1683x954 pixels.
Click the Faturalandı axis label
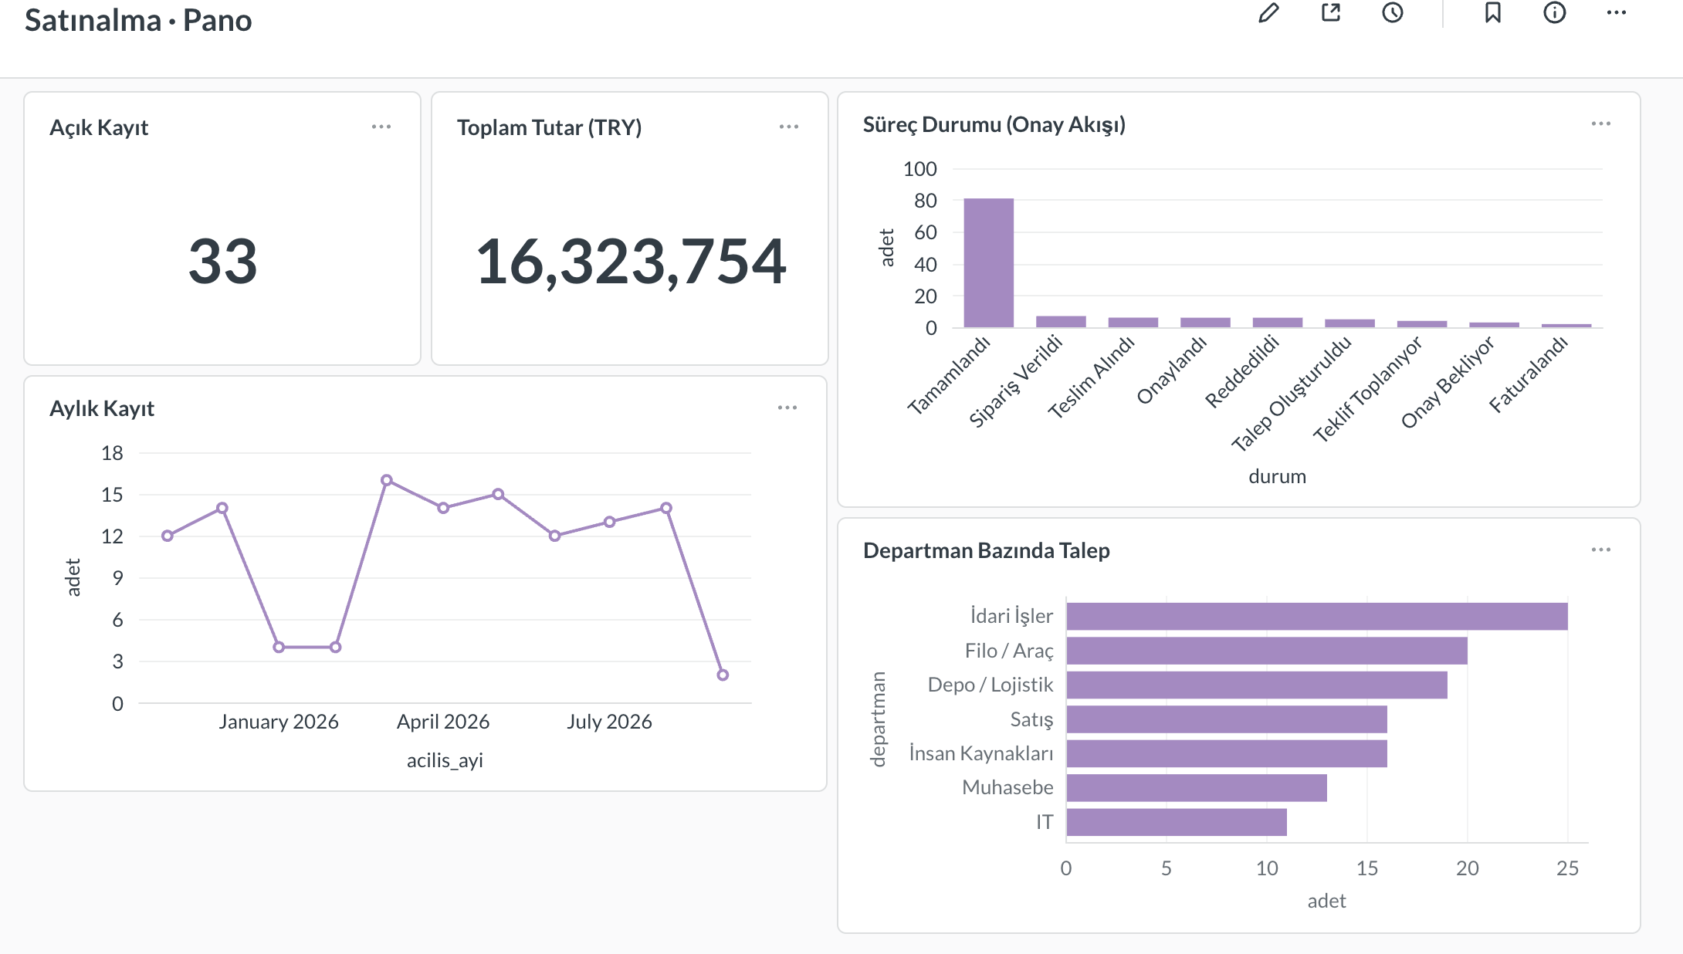coord(1529,374)
